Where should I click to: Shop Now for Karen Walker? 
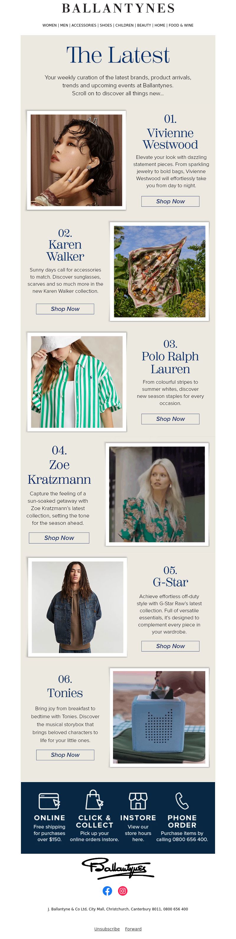[x=65, y=309]
